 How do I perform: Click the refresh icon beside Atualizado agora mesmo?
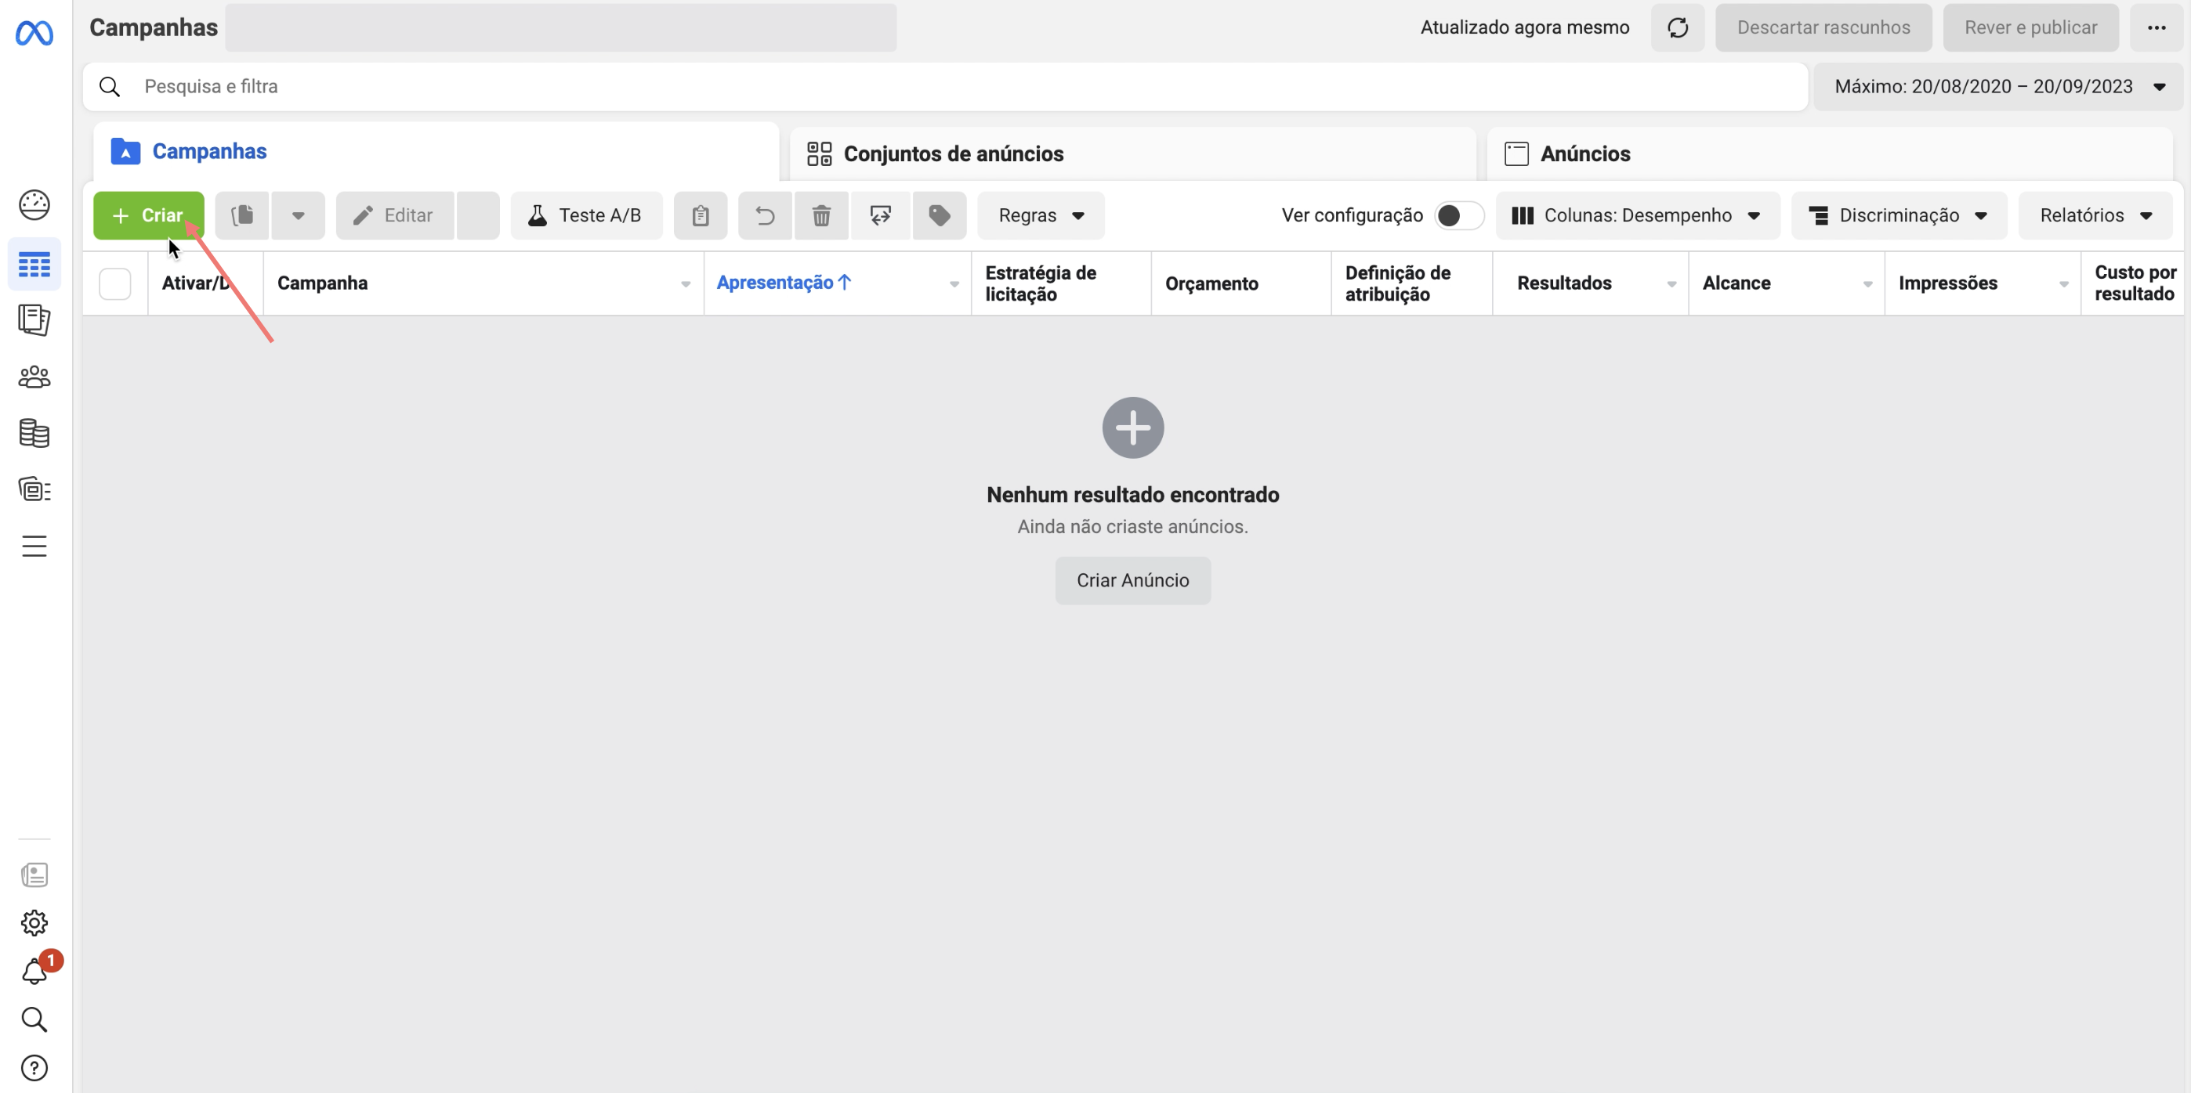click(x=1677, y=27)
